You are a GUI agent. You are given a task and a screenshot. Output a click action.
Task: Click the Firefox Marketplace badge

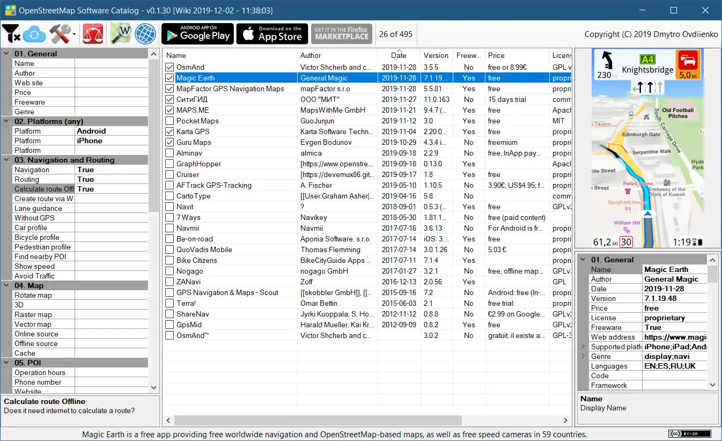pos(342,34)
